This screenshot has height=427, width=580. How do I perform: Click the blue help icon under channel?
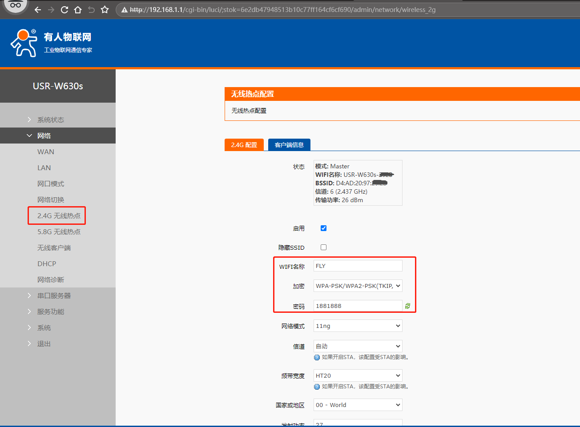click(x=317, y=357)
